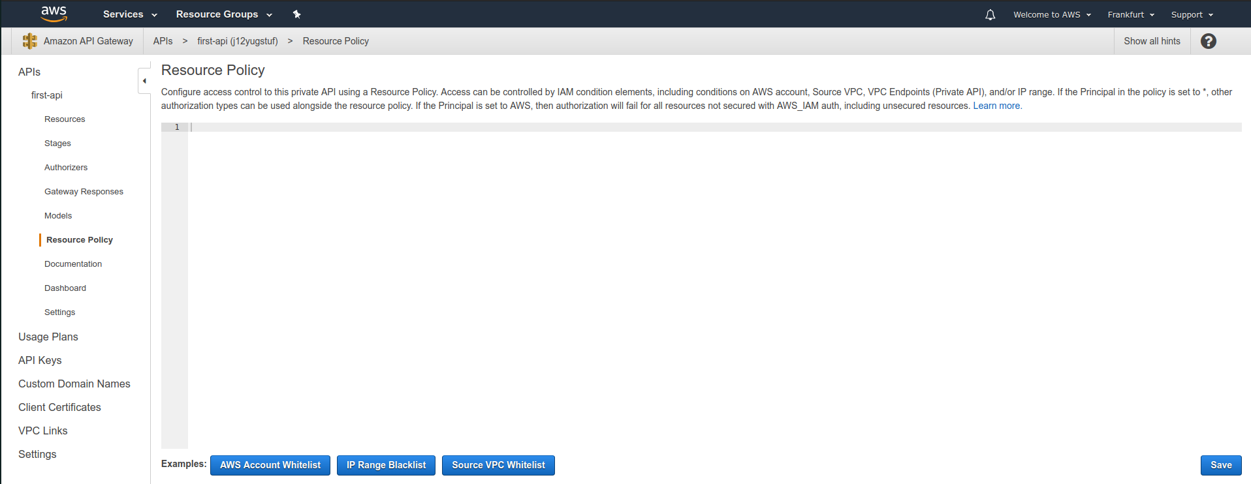Open the Welcome to AWS account menu
This screenshot has width=1251, height=484.
coord(1052,14)
